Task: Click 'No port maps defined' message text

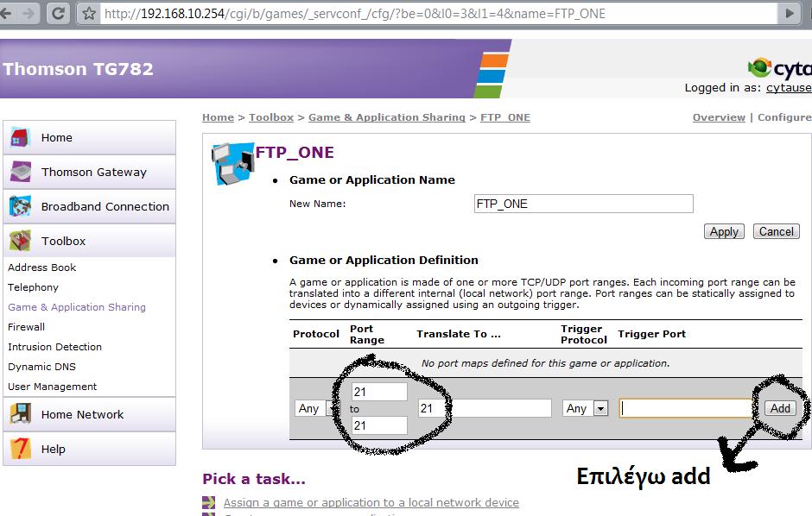Action: pos(545,363)
